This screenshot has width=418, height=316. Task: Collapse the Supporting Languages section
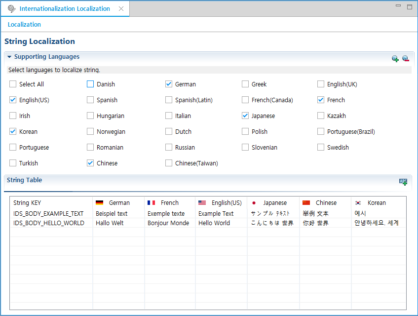point(9,56)
